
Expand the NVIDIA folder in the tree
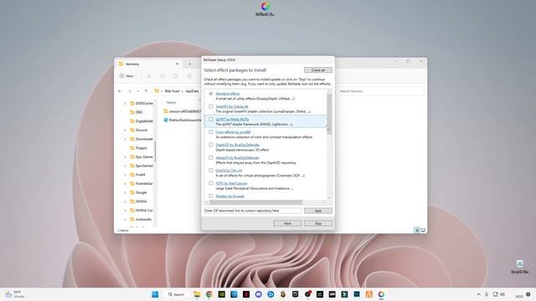click(x=125, y=202)
